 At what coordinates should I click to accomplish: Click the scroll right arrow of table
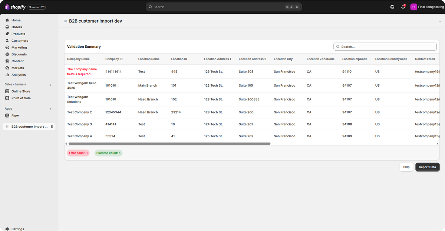point(437,144)
